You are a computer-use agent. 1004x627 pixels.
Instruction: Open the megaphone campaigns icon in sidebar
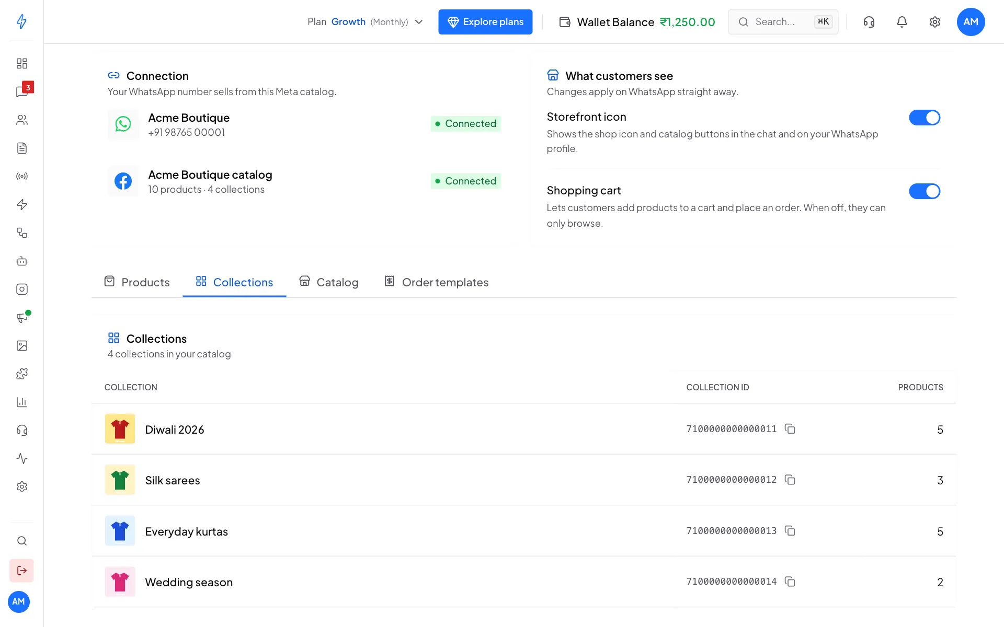(21, 317)
